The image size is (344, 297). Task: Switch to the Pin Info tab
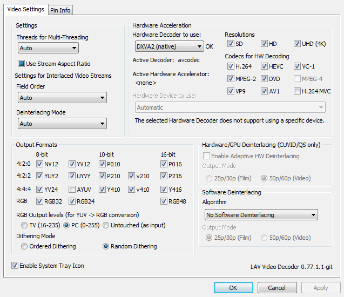(x=60, y=10)
